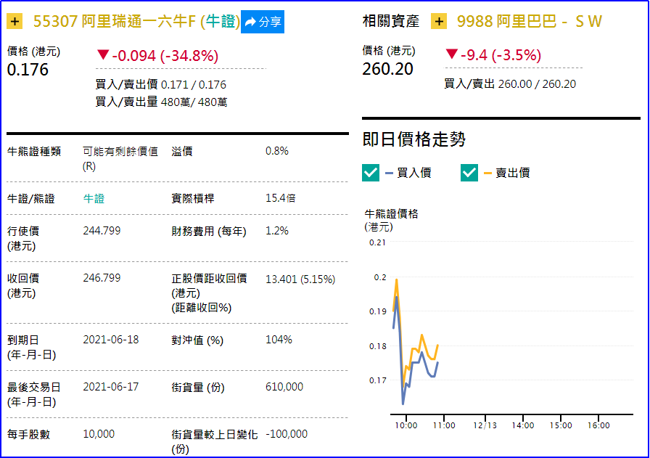Click the 15:00 tick on chart axis
Screen dimensions: 650x458
click(561, 425)
